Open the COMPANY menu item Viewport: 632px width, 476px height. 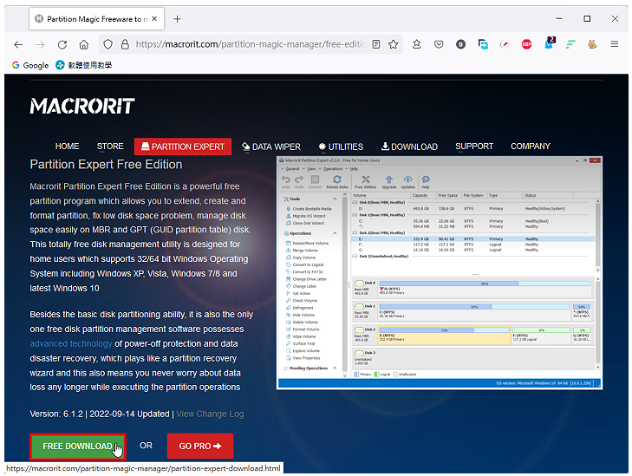(x=531, y=147)
